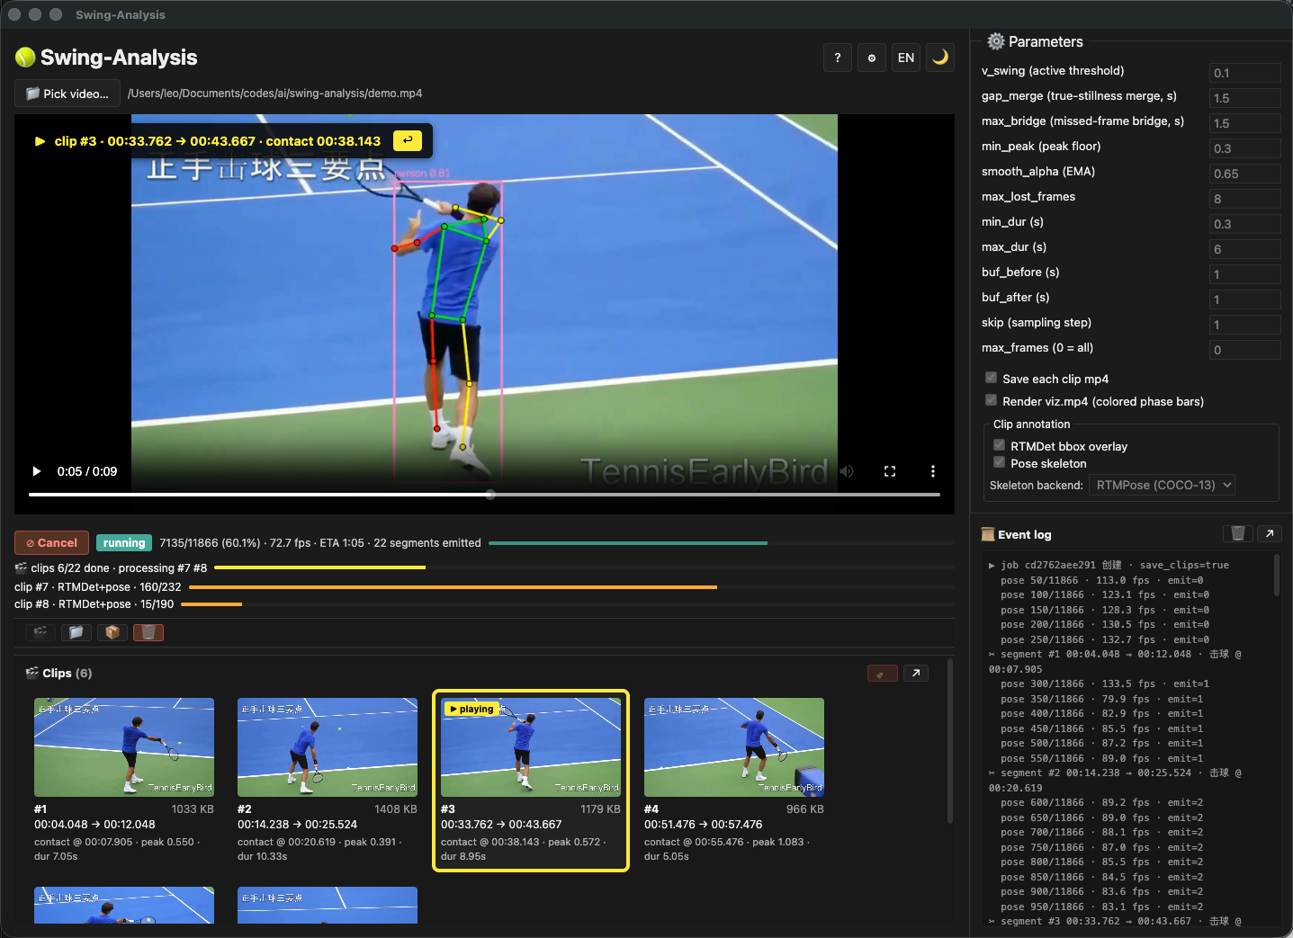Screen dimensions: 1293x938
Task: Click the video file path text
Action: 274,94
